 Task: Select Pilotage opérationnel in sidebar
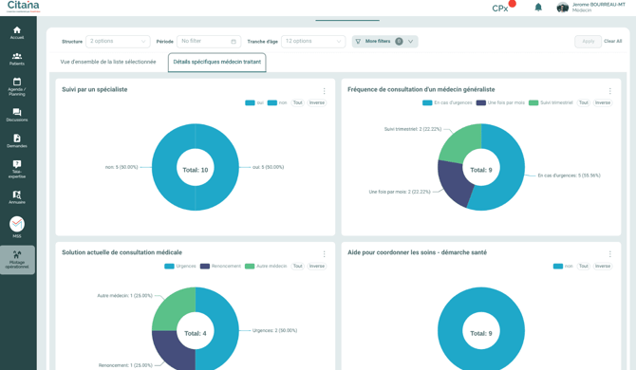coord(17,260)
